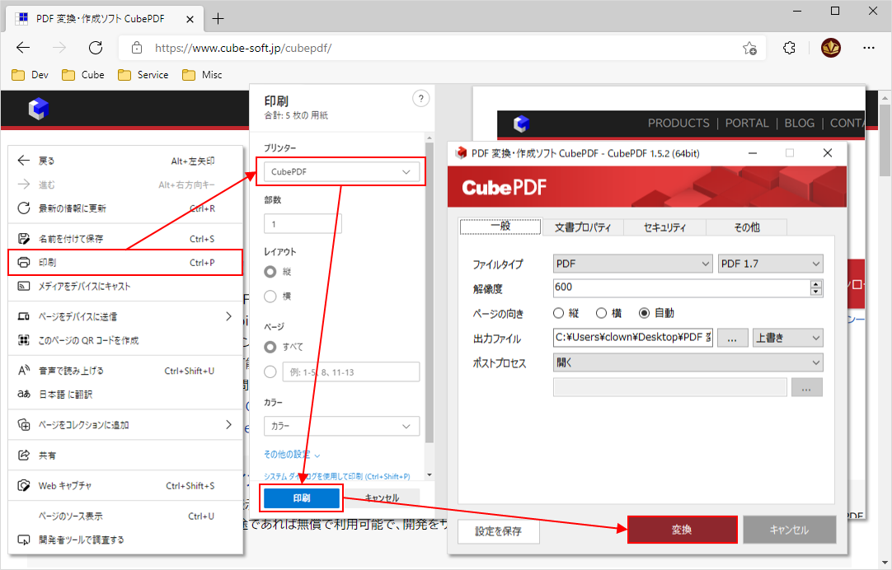Viewport: 892px width, 570px height.
Task: Switch to the 文書プロパティ tab
Action: (583, 227)
